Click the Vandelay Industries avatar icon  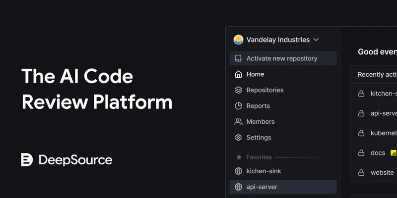238,40
